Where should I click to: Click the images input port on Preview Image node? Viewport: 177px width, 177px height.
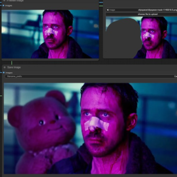tap(3, 5)
